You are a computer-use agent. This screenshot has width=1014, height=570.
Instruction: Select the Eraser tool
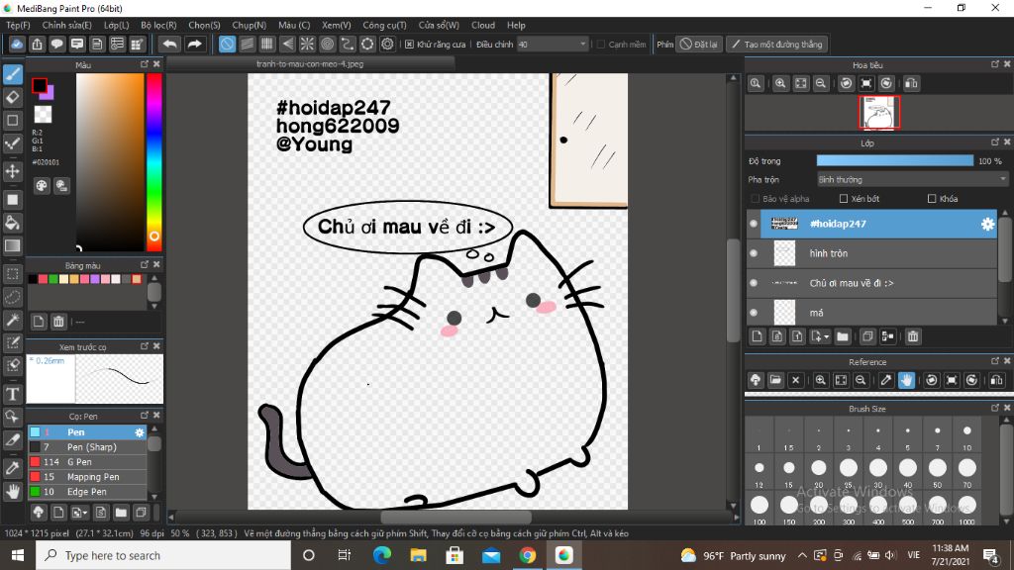pos(12,98)
